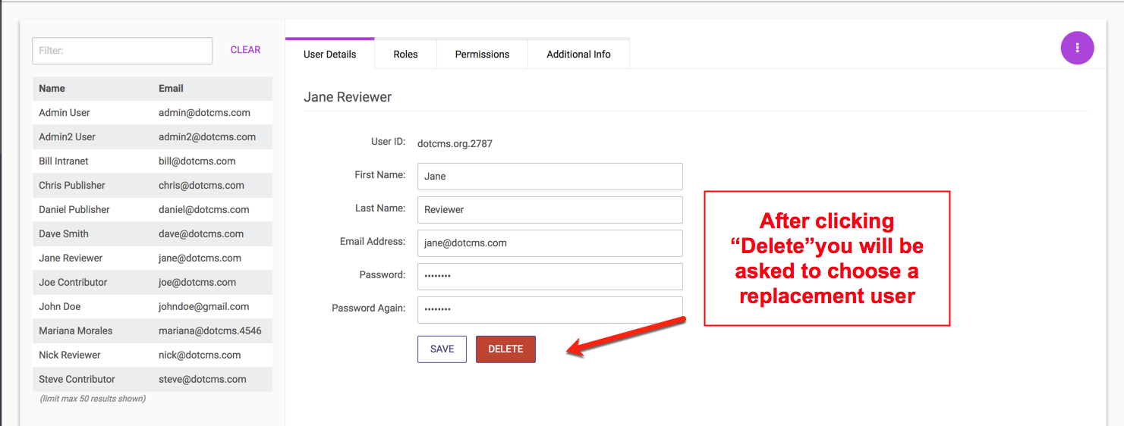Open the Permissions tab
The width and height of the screenshot is (1124, 426).
482,55
